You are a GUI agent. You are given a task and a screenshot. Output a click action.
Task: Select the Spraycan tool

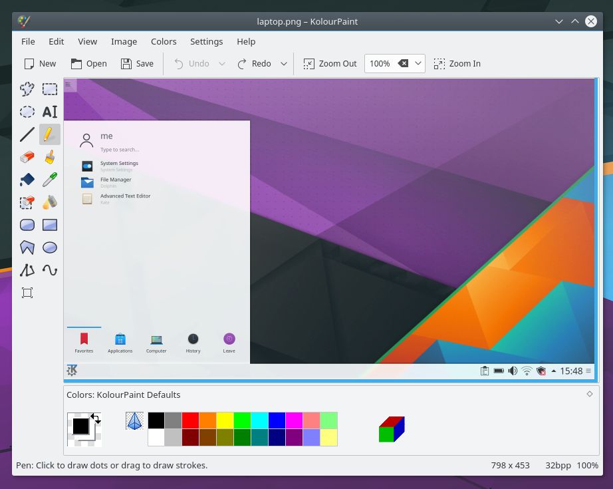pos(50,202)
